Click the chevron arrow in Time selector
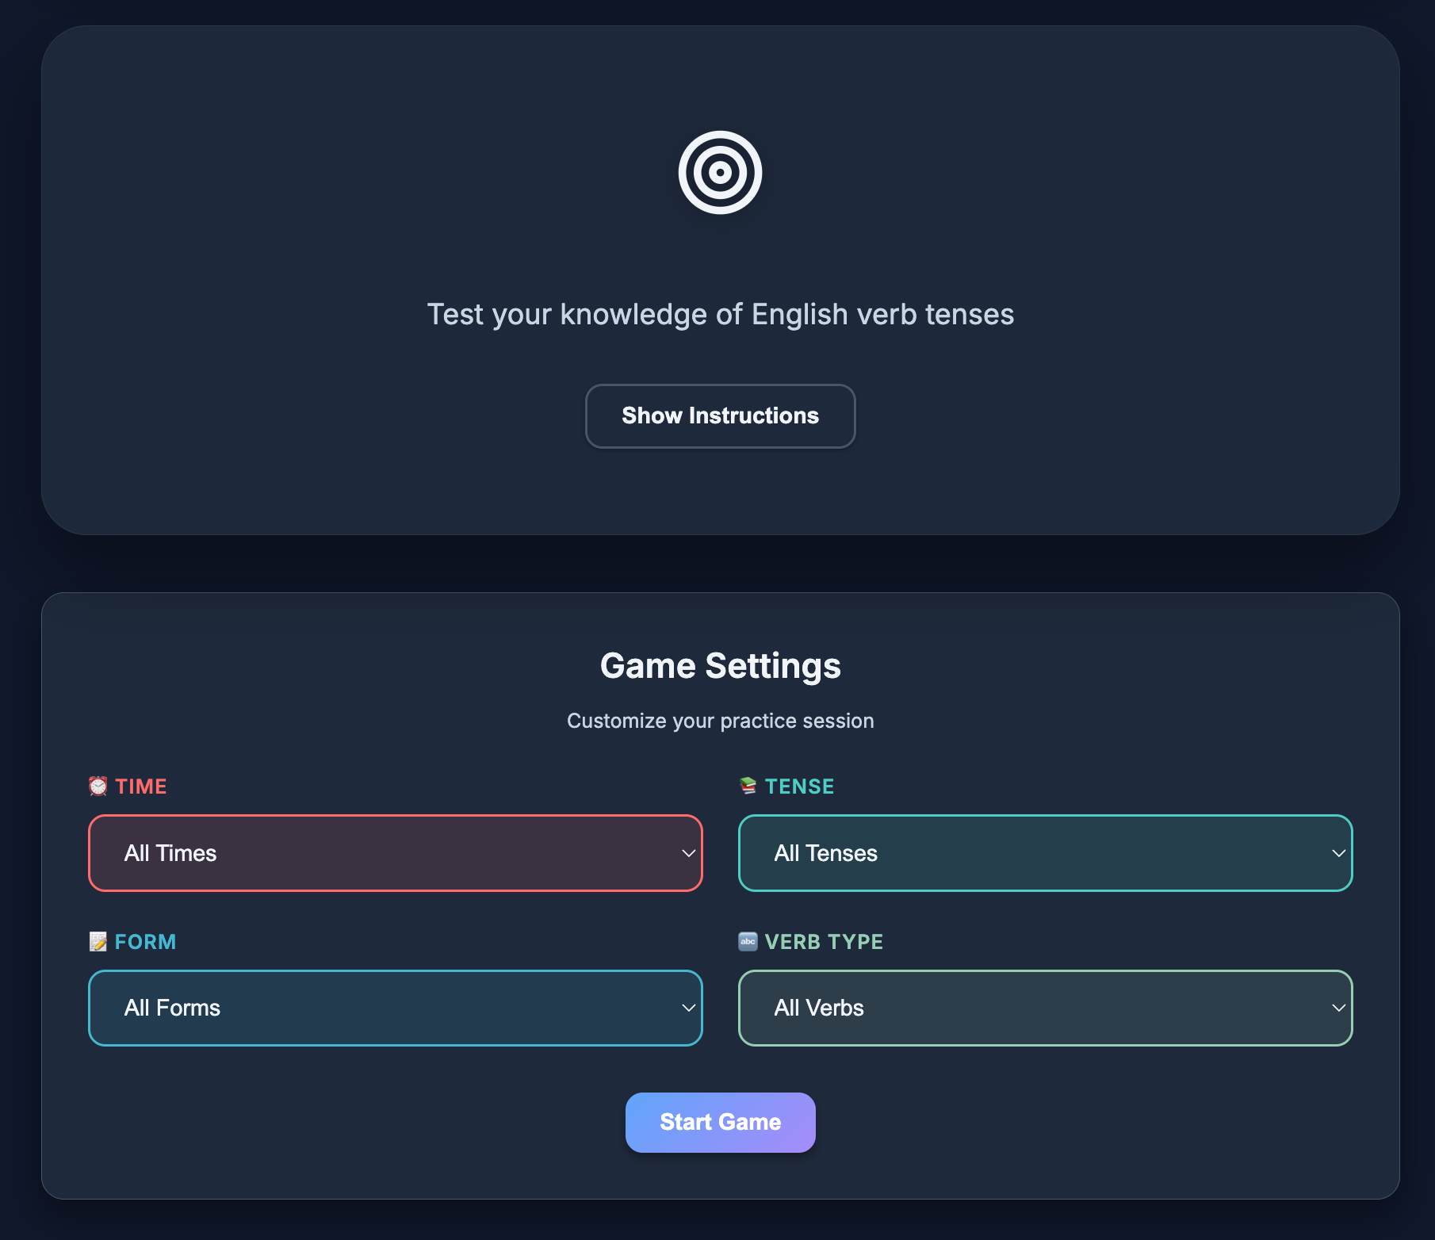The height and width of the screenshot is (1240, 1435). coord(688,854)
